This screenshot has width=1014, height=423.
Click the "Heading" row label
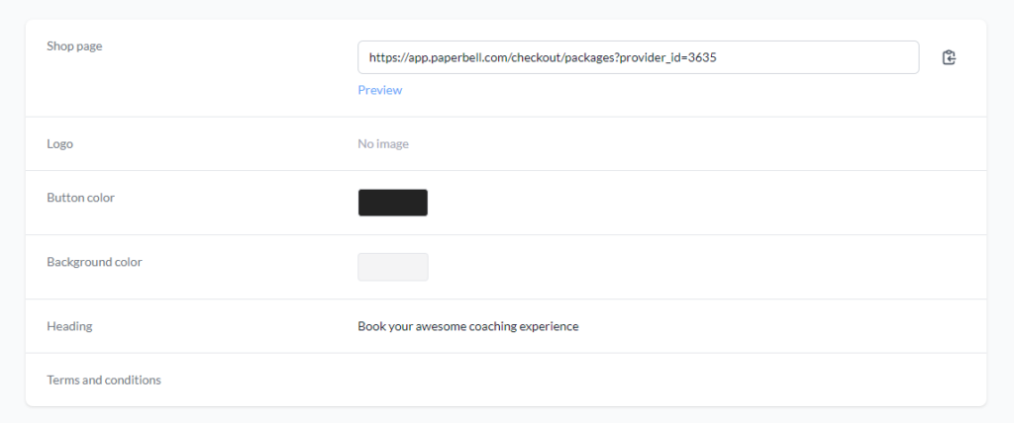[x=69, y=326]
